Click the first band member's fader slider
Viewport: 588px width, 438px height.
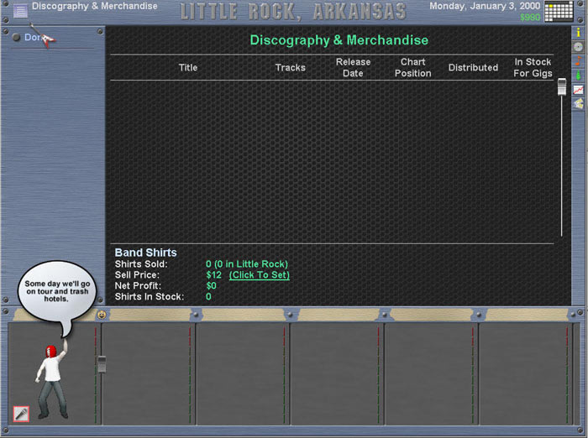pos(102,364)
